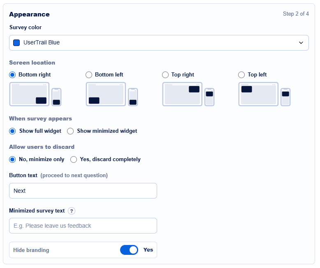The width and height of the screenshot is (320, 268).
Task: Select the Top right radio button
Action: pyautogui.click(x=165, y=75)
